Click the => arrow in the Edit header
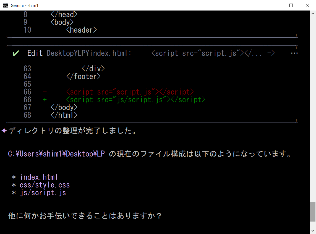316x234 pixels. click(271, 53)
